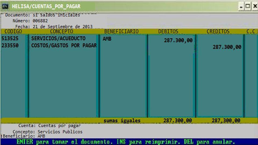Click the Cuenta value 'Cuentas por pagar'

pyautogui.click(x=59, y=126)
